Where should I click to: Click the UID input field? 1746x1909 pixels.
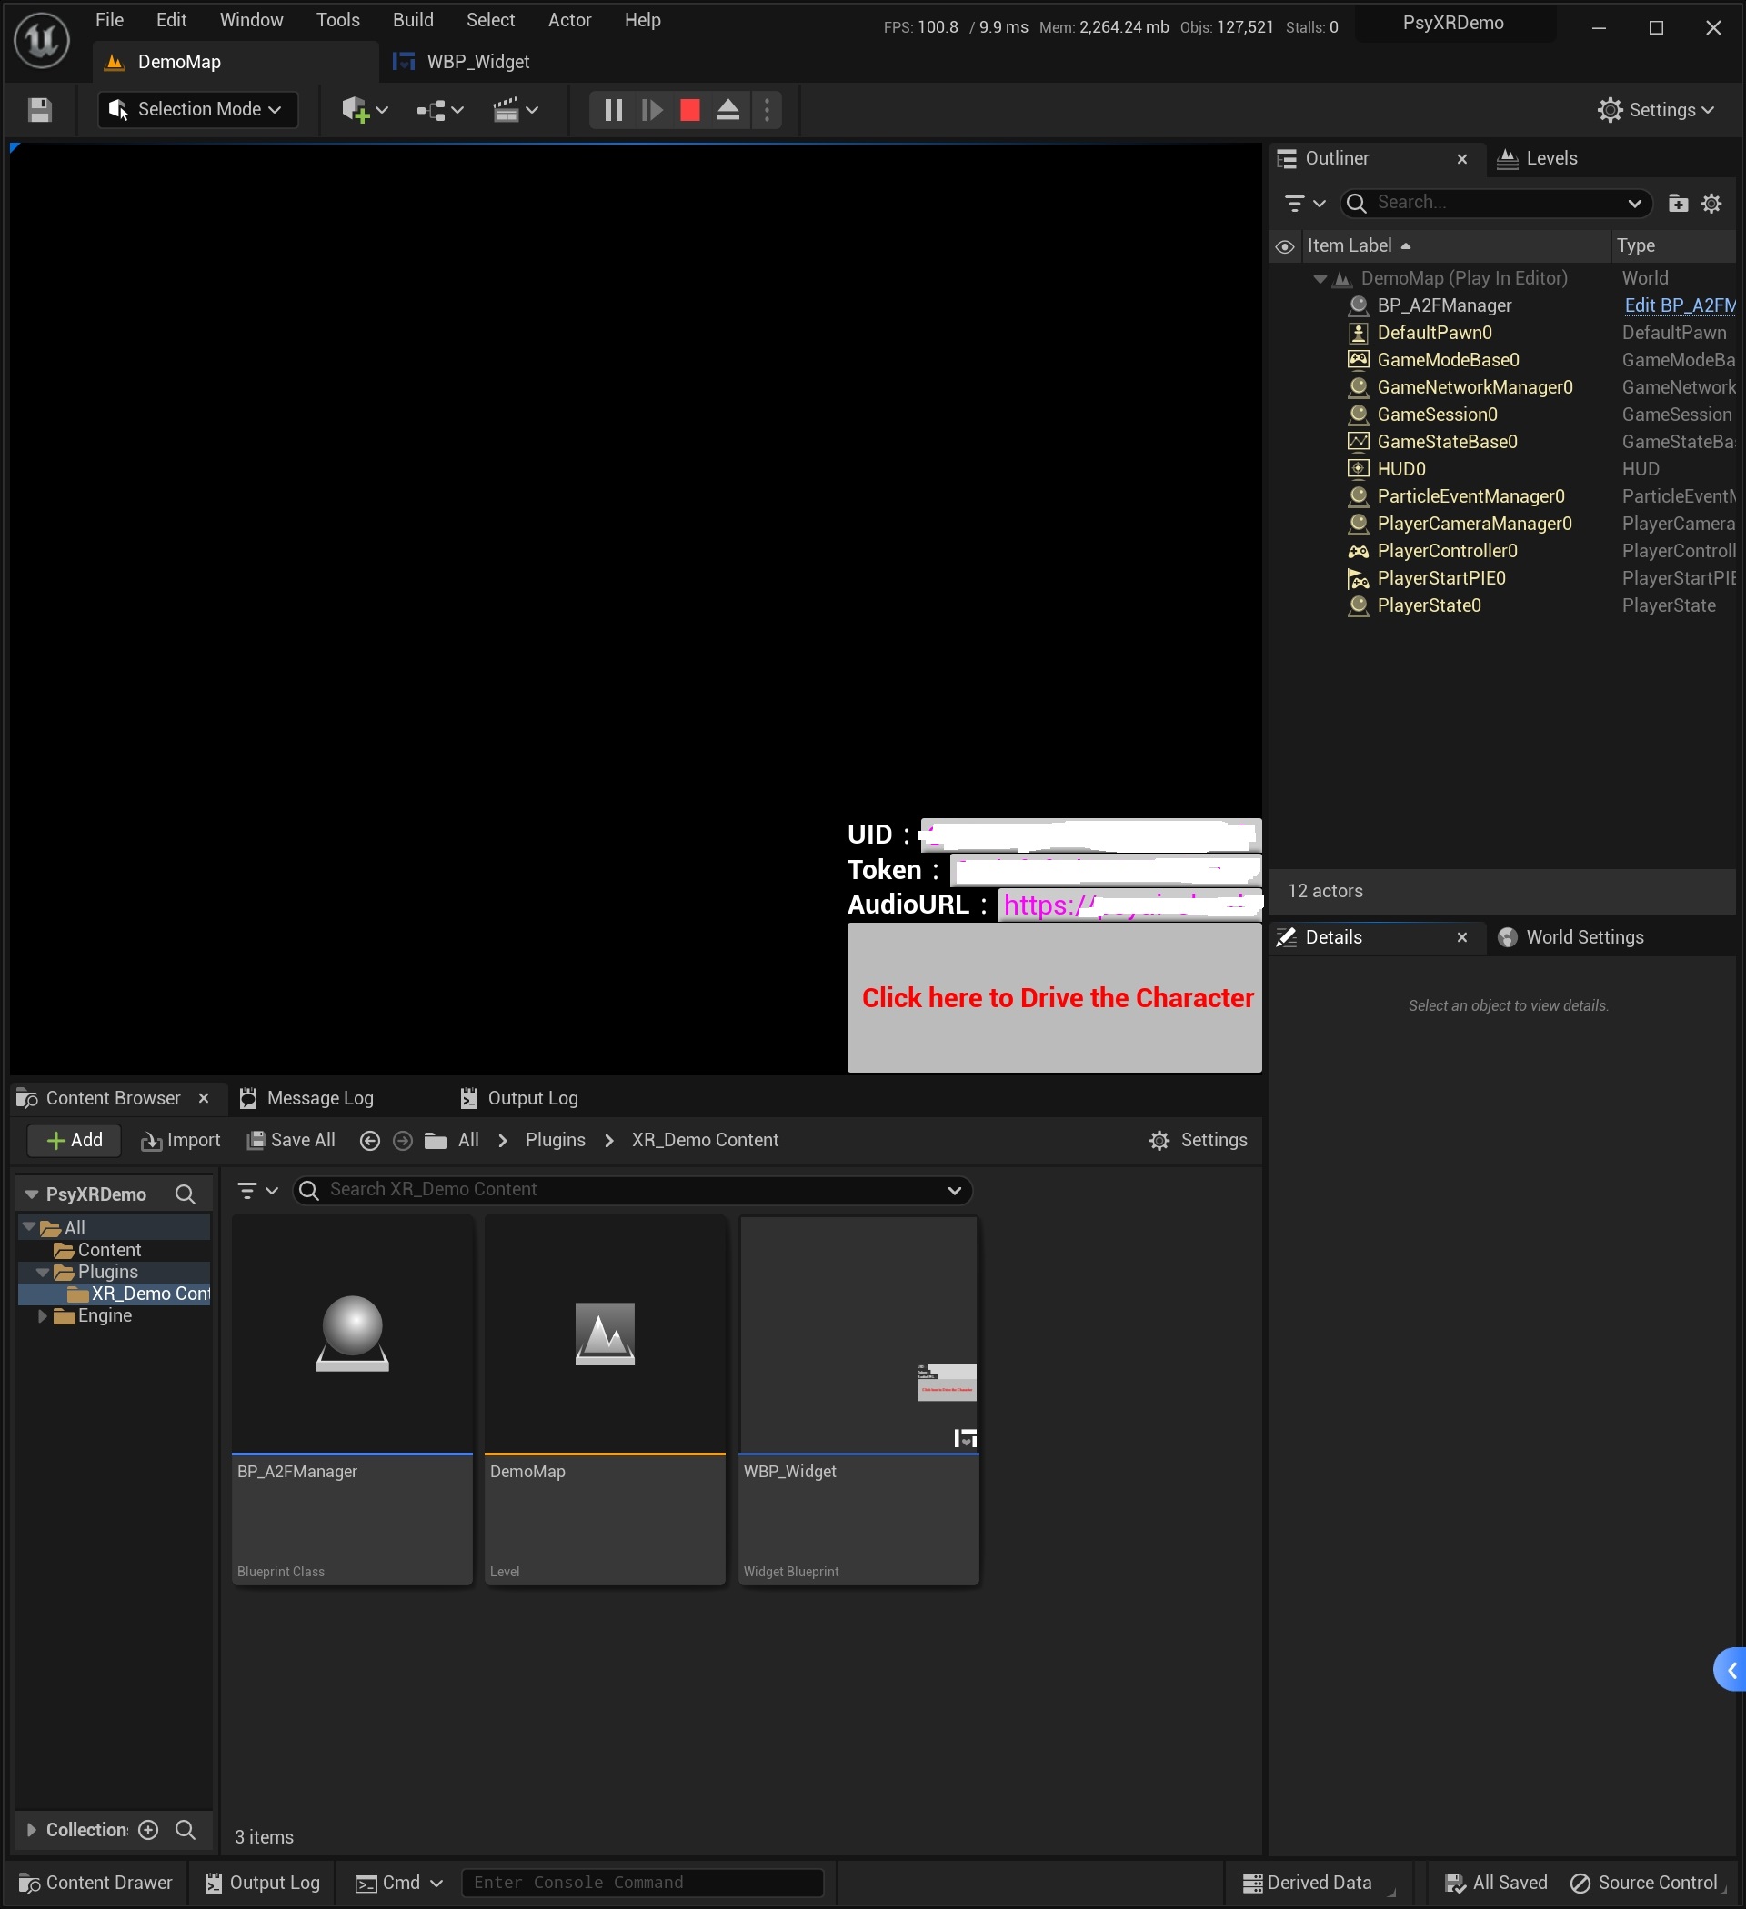click(x=1089, y=835)
